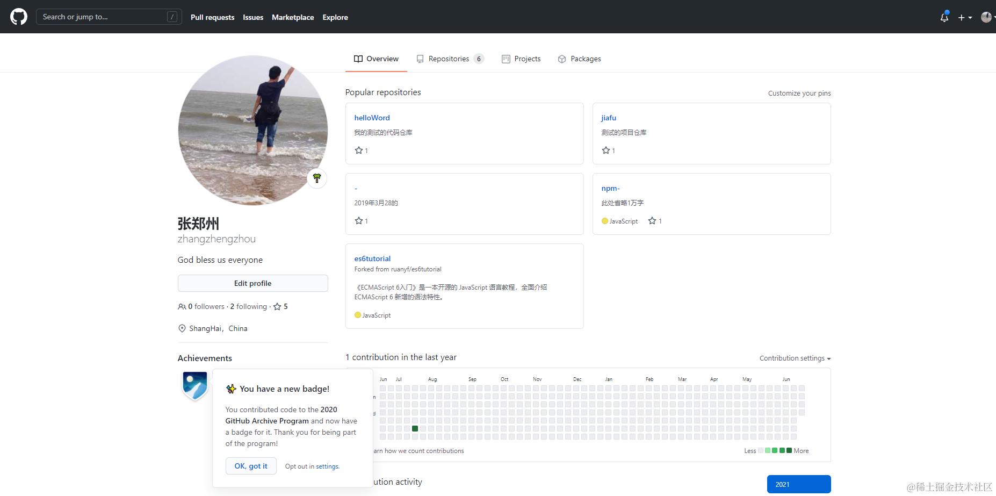Open the user avatar menu in header

(x=986, y=17)
